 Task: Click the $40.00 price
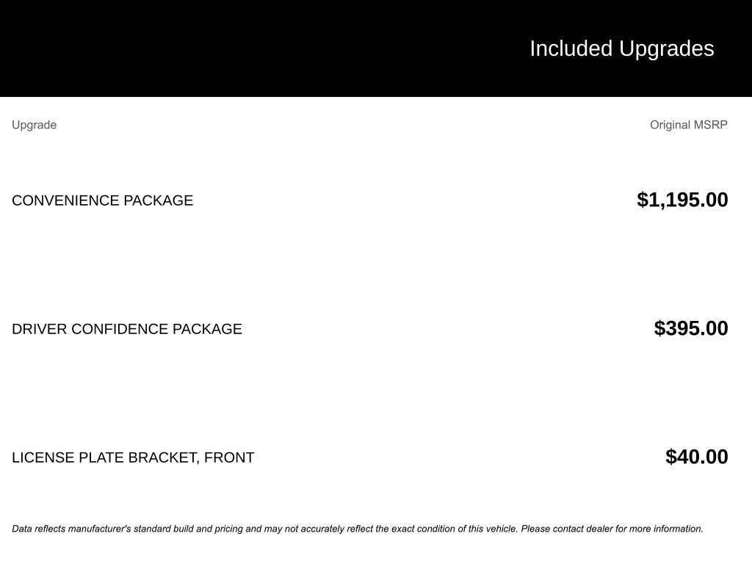coord(696,457)
